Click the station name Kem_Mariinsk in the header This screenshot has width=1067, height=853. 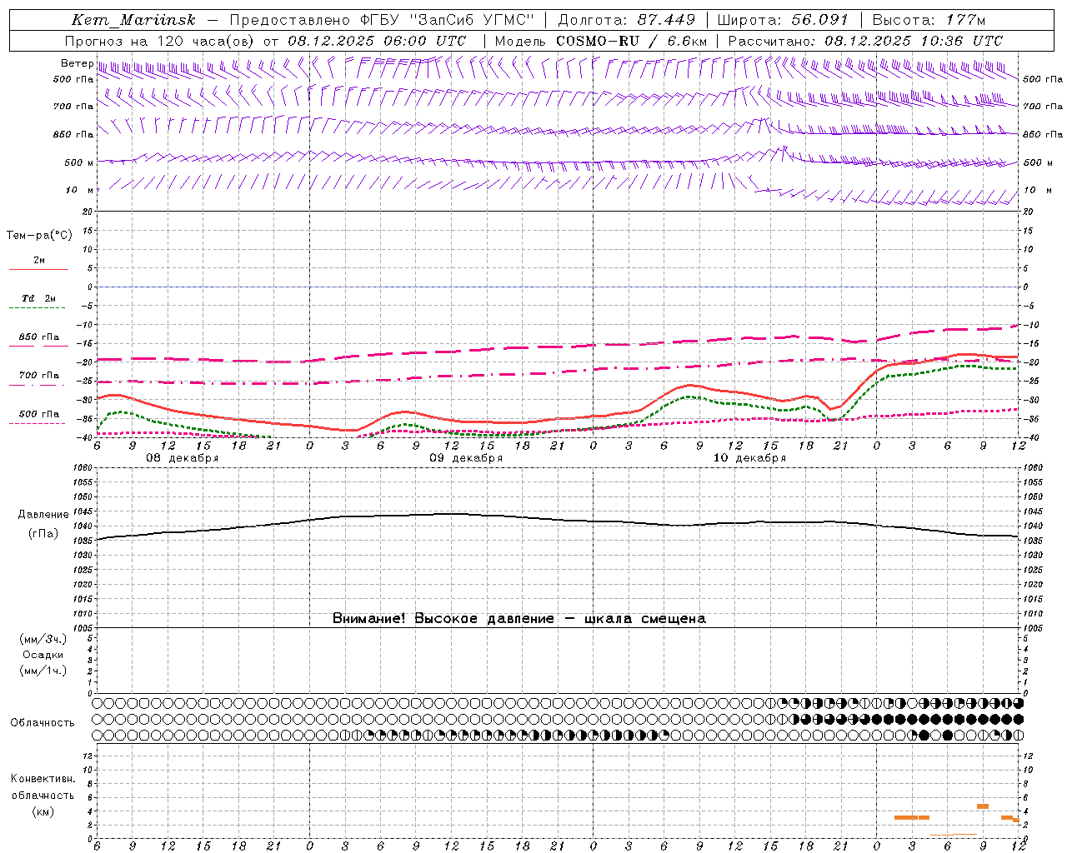tap(133, 20)
